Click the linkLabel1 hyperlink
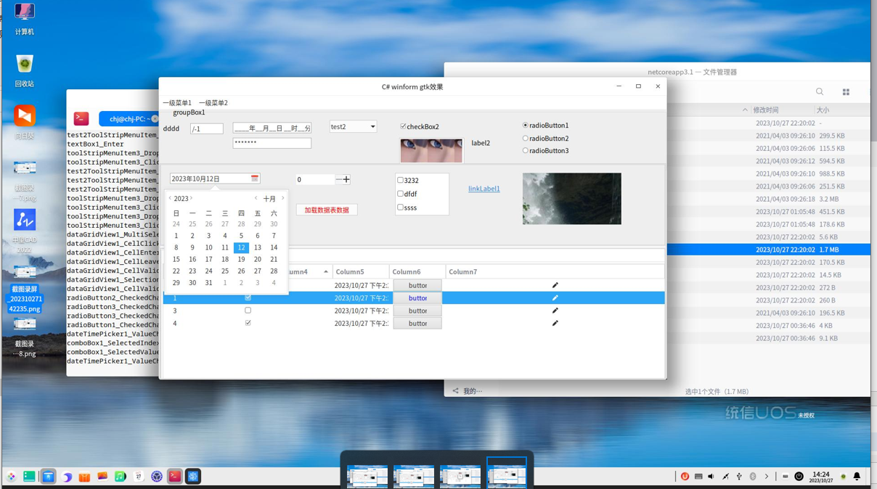Image resolution: width=877 pixels, height=489 pixels. point(484,189)
